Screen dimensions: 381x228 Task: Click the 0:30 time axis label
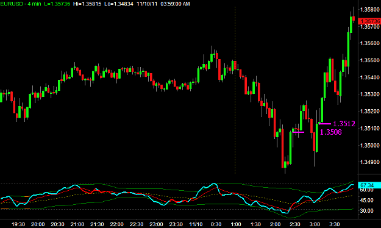click(x=216, y=224)
